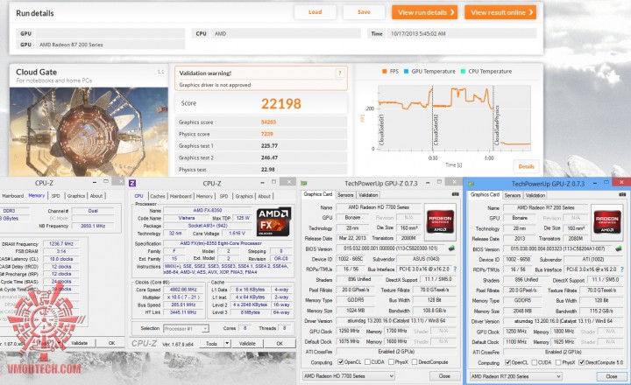
Task: Click Close button in right GPU-Z window
Action: point(612,376)
